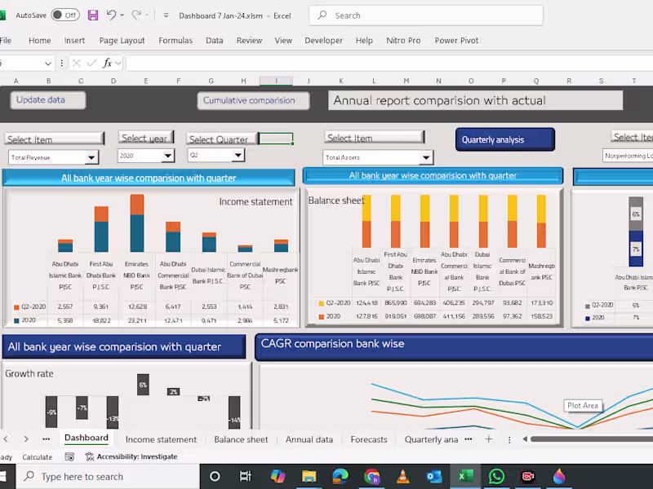
Task: Click the Redo icon
Action: pyautogui.click(x=135, y=15)
